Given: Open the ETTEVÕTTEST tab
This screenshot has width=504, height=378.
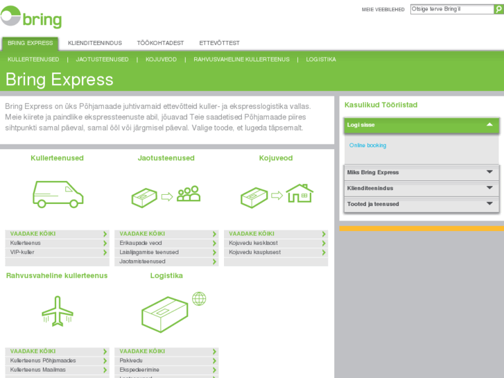Looking at the screenshot, I should (220, 43).
